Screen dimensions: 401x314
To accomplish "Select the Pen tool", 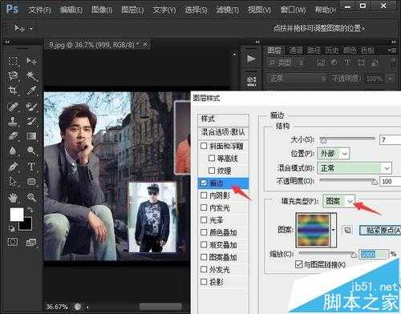I will 13,167.
